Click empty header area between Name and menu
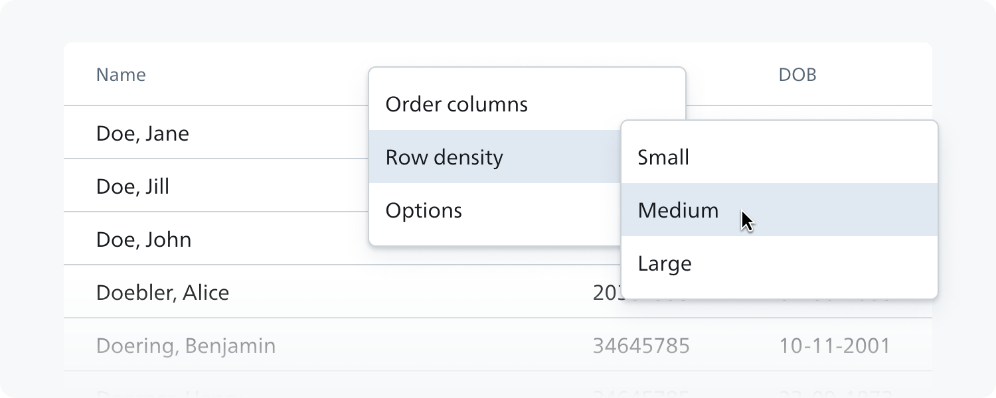The image size is (996, 398). coord(256,74)
